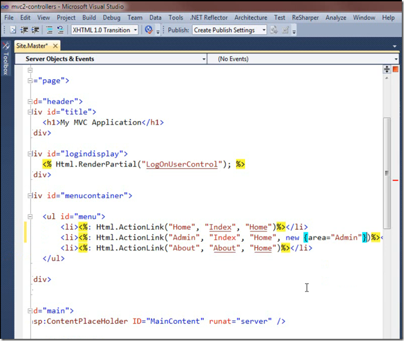
Task: Open the Test menu
Action: tap(280, 18)
